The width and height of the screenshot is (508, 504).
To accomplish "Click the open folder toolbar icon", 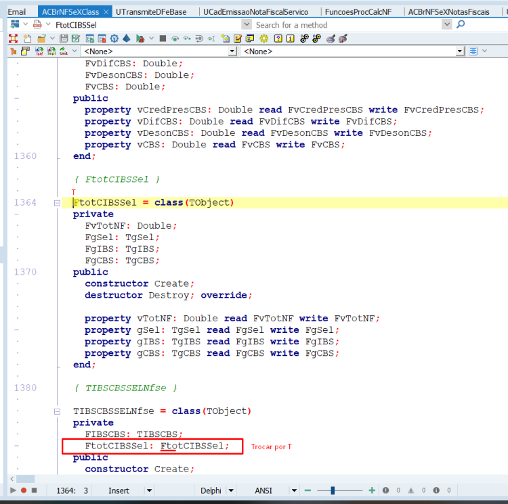I will click(41, 39).
